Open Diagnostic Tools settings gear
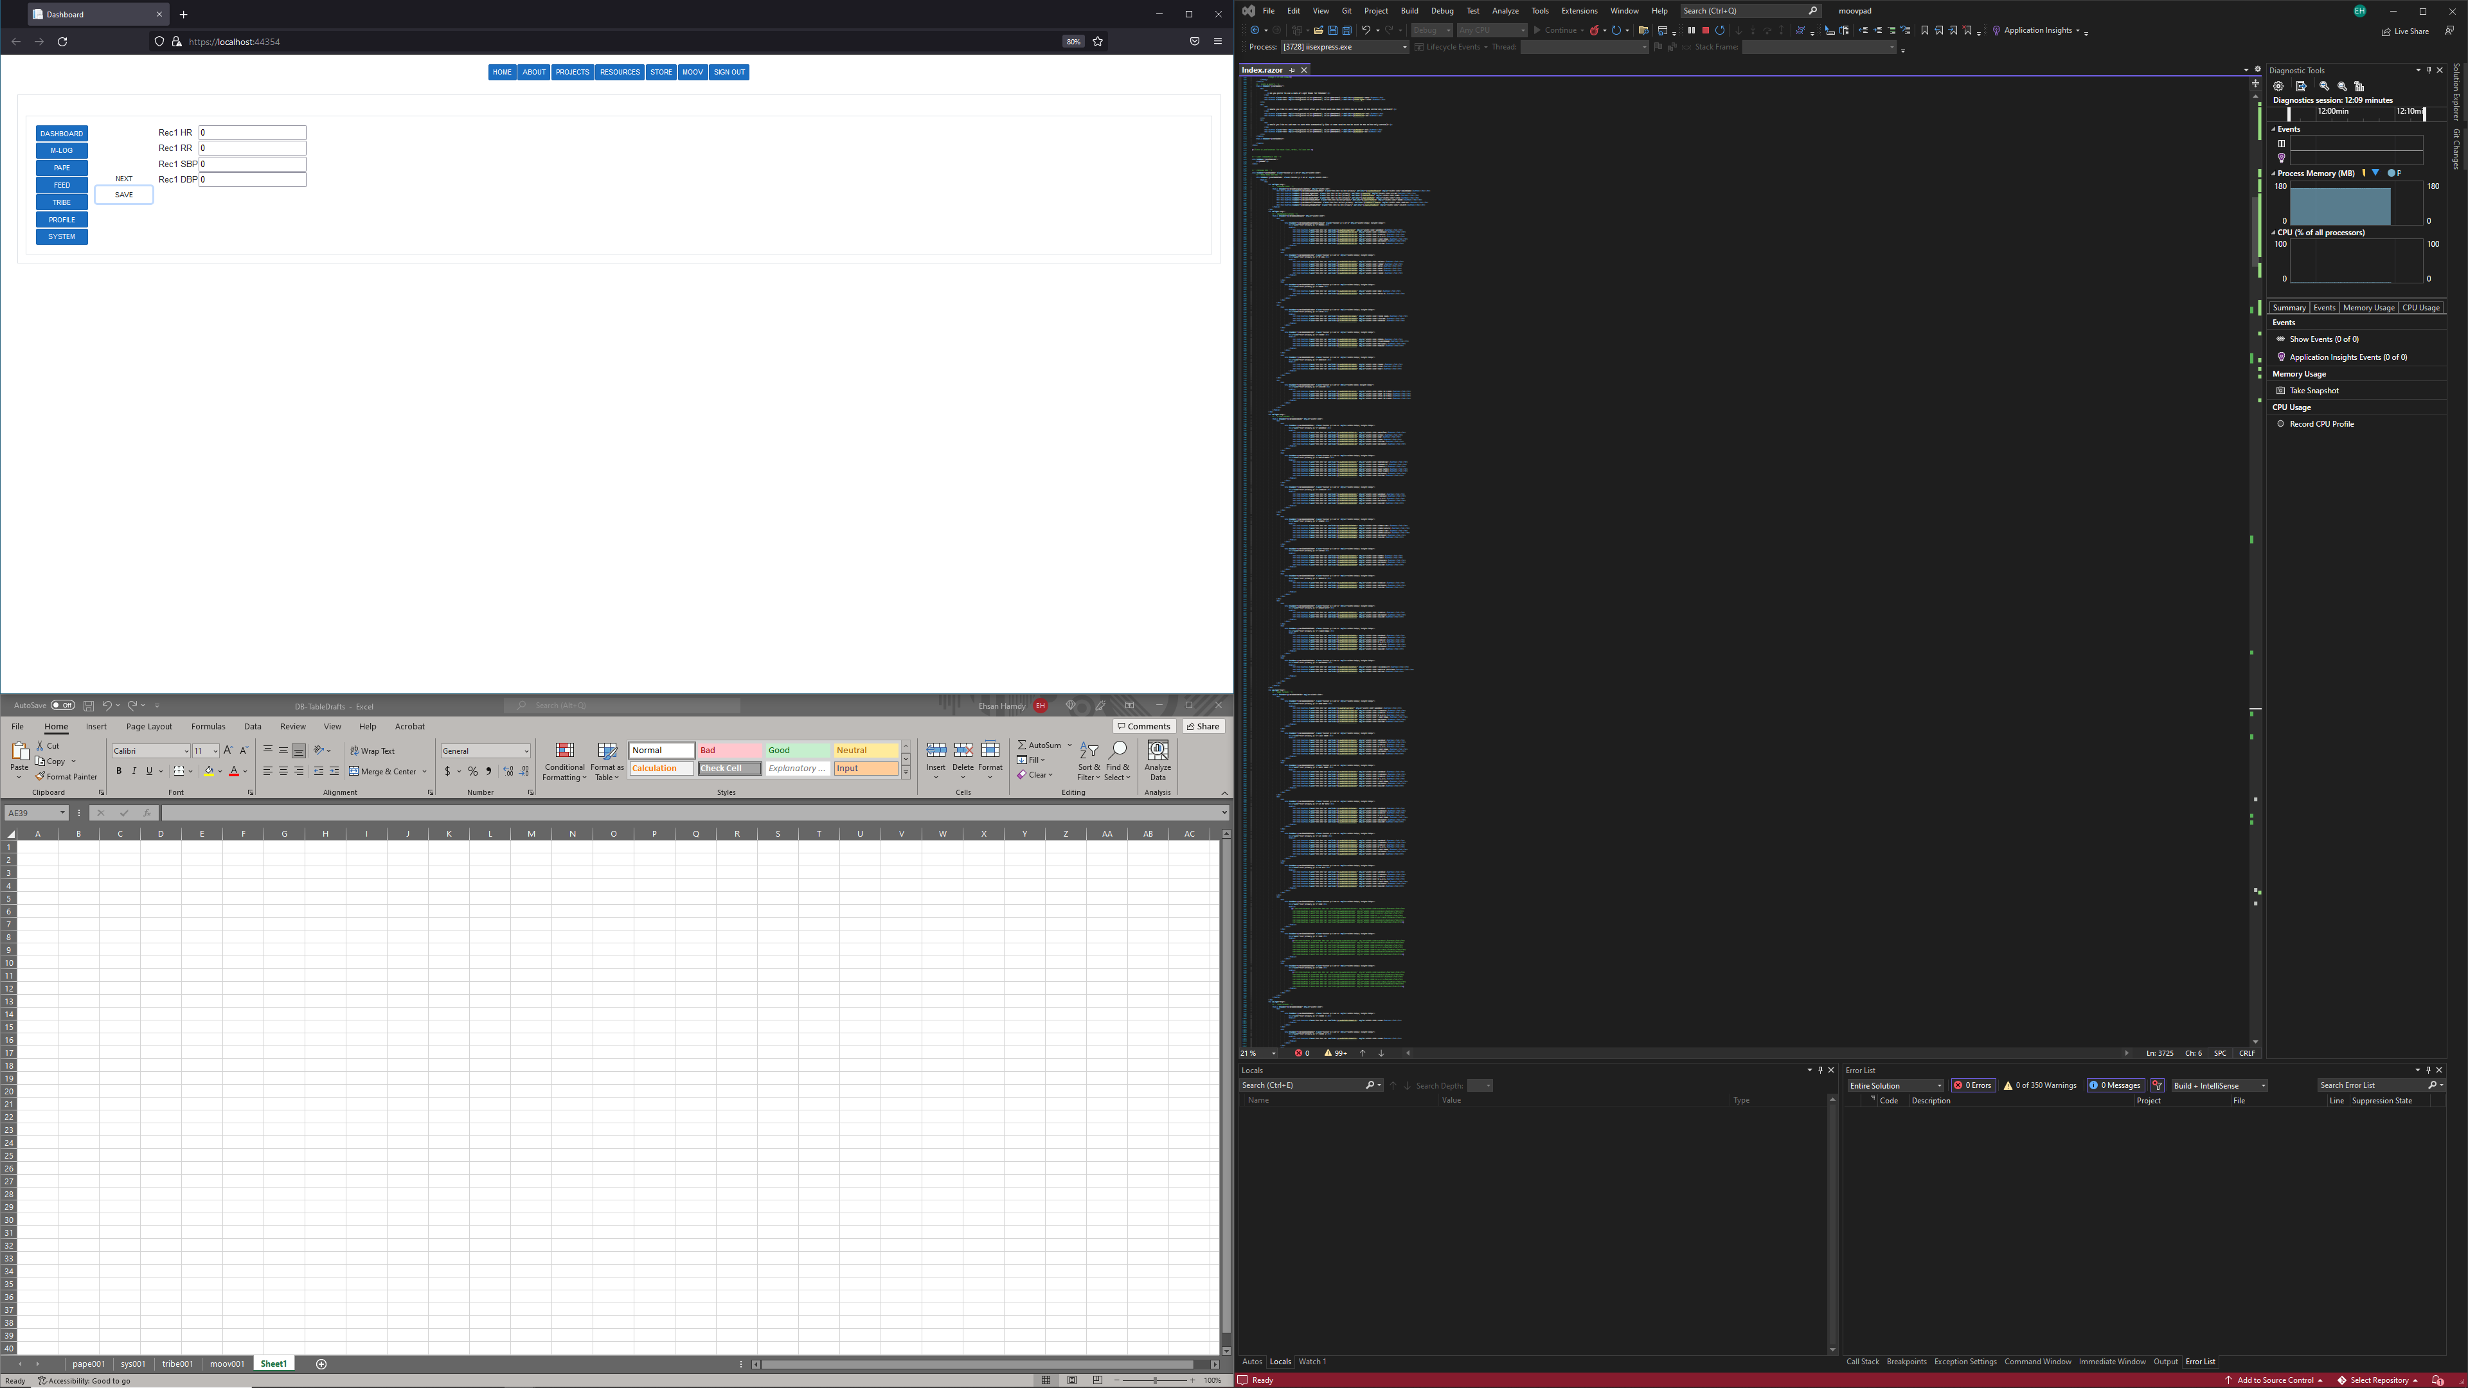The image size is (2468, 1388). [x=2278, y=86]
